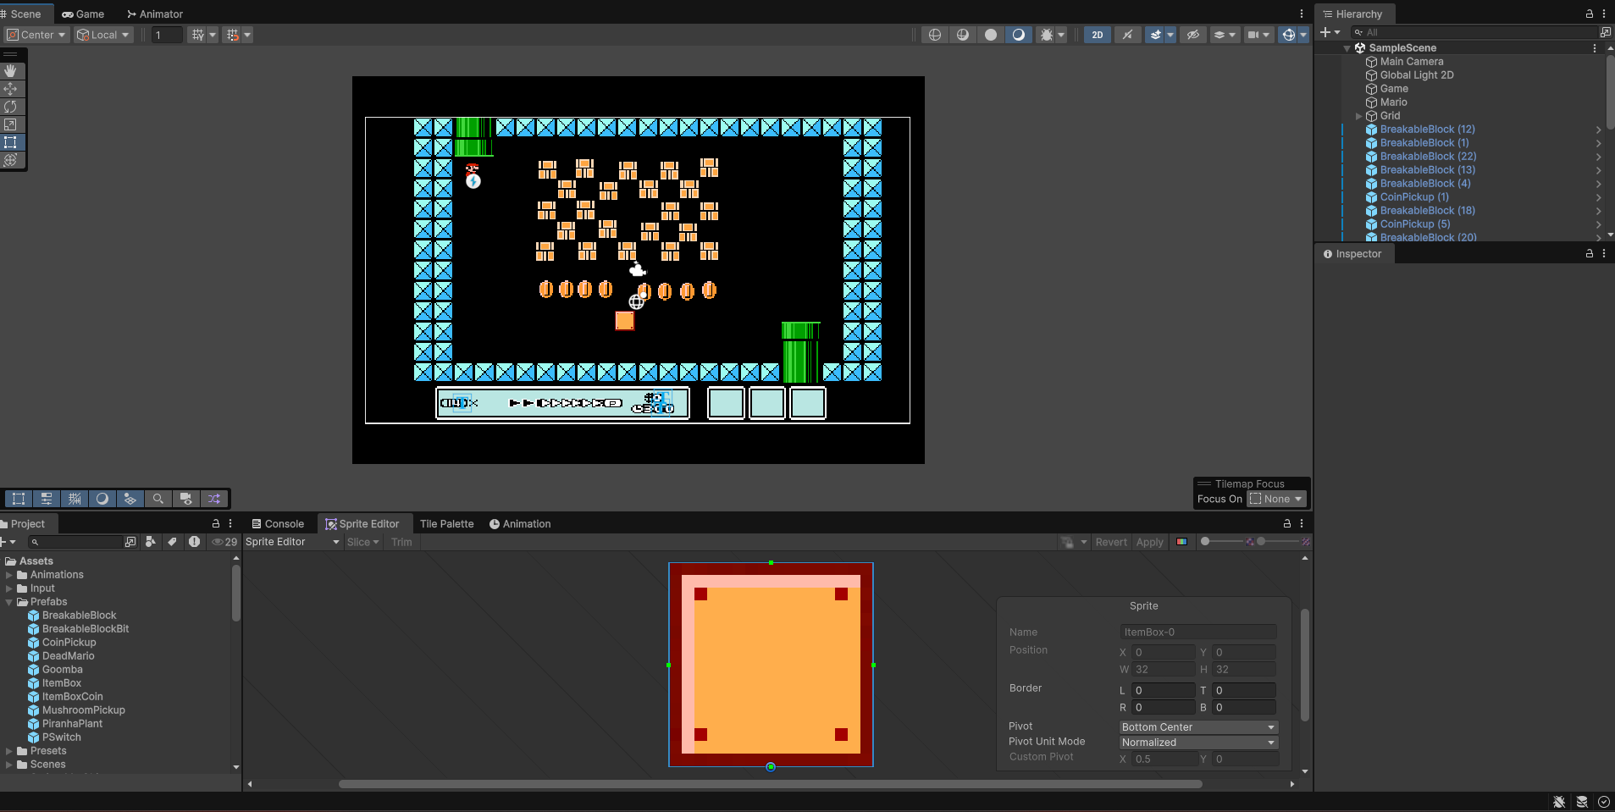Open the Center pivot mode dropdown

click(36, 35)
